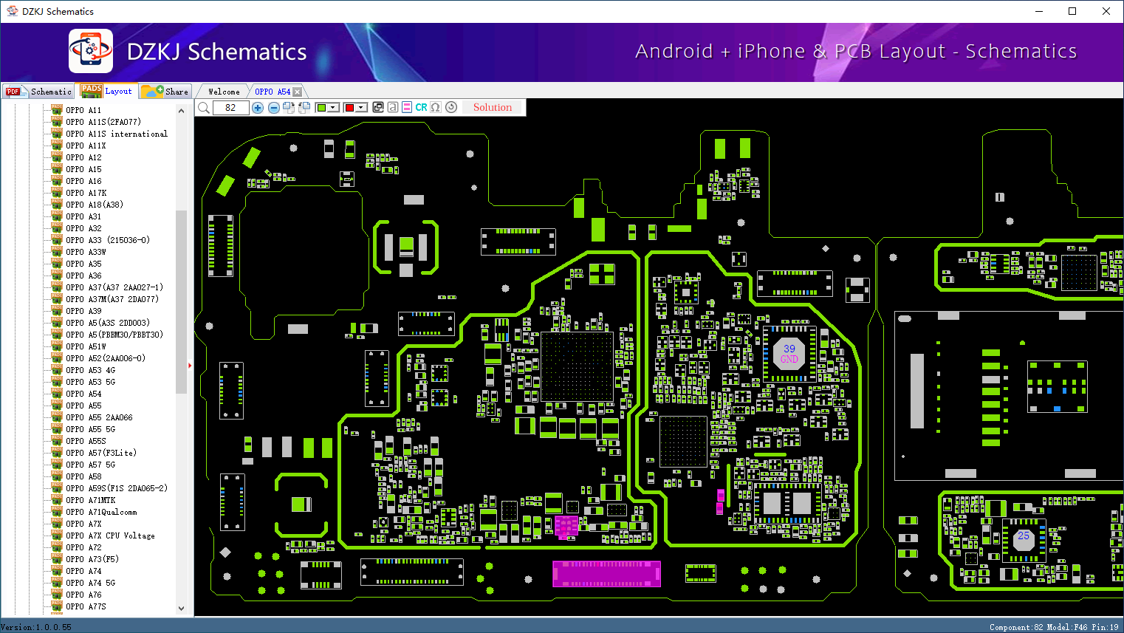Click the PADS icon beside OPPO A58
Viewport: 1124px width, 633px height.
(x=57, y=476)
